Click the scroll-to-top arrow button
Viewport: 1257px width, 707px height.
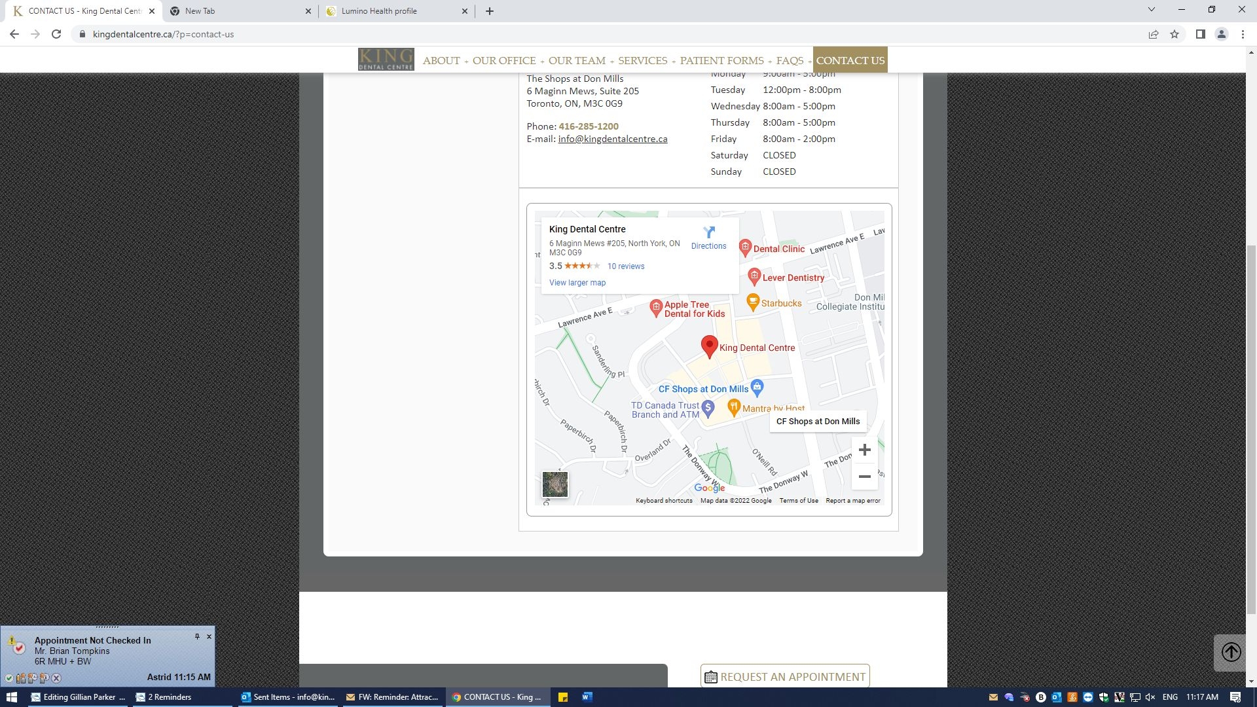(1231, 652)
